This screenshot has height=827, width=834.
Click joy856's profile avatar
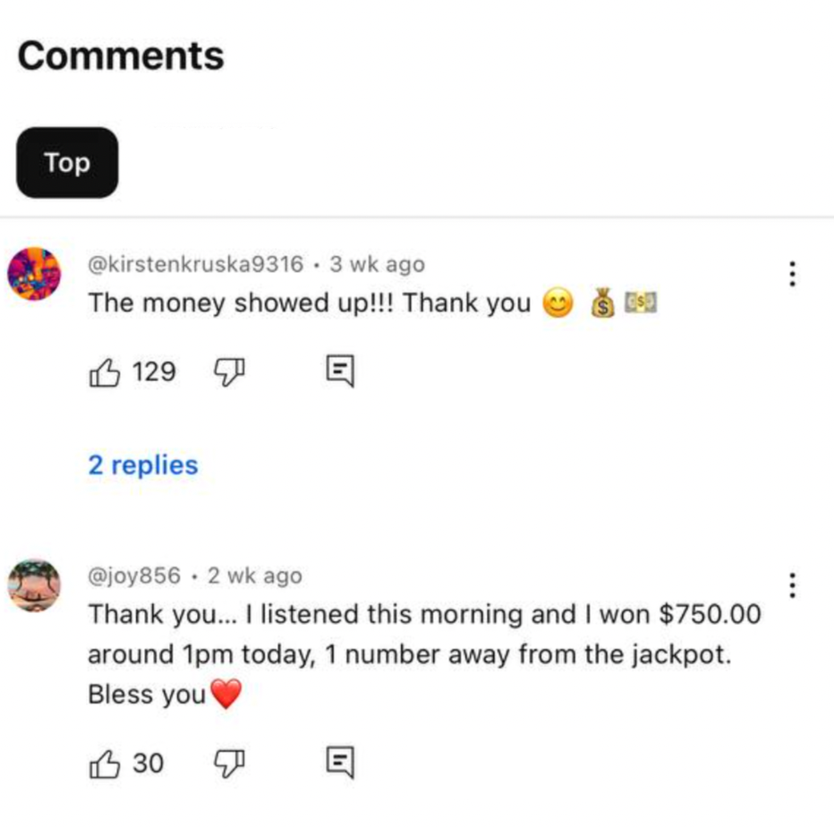point(34,586)
